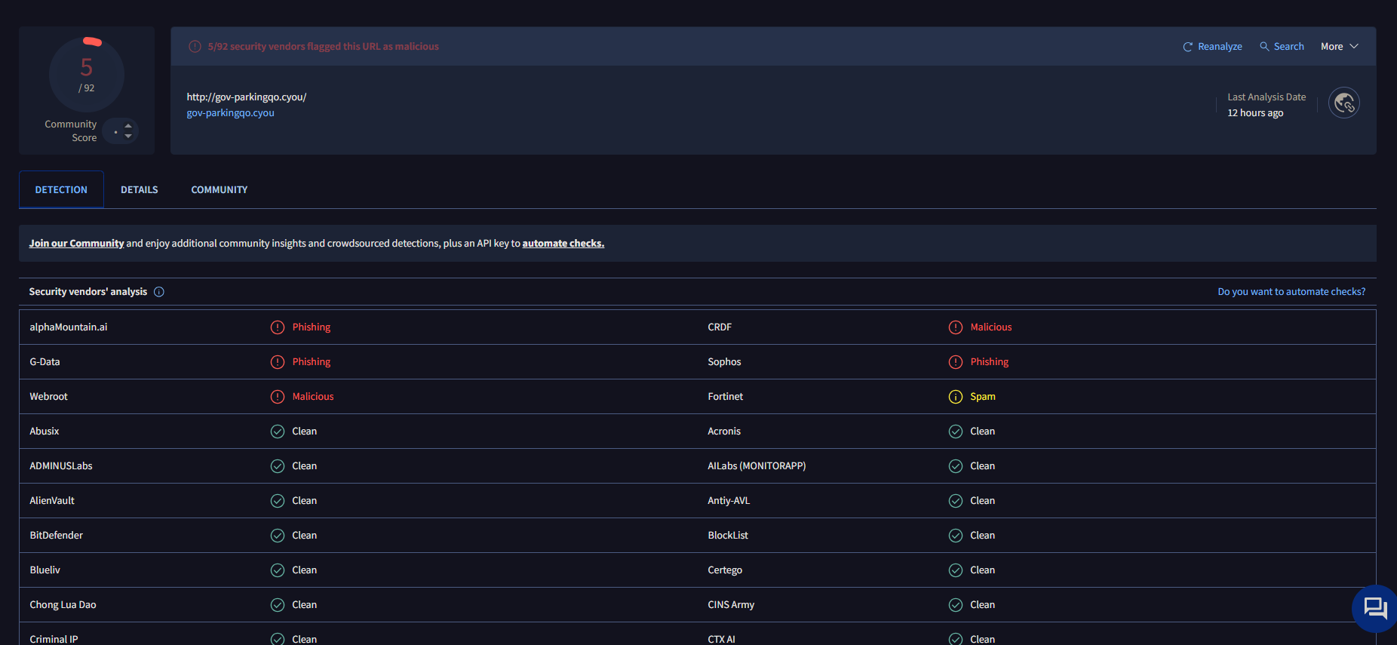Image resolution: width=1397 pixels, height=645 pixels.
Task: Click the Security vendors' analysis heading
Action: tap(88, 292)
